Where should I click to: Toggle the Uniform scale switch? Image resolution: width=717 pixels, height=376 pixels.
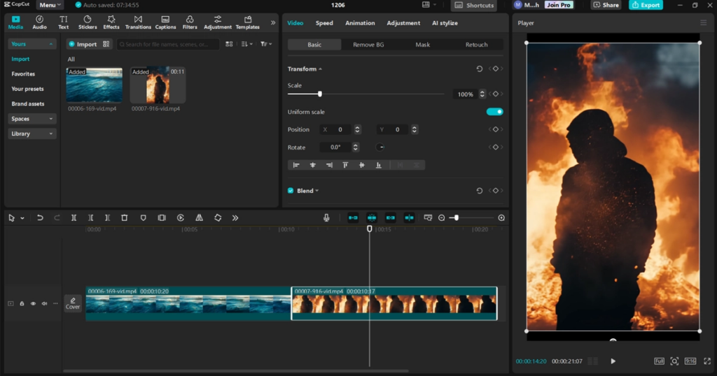click(x=495, y=112)
